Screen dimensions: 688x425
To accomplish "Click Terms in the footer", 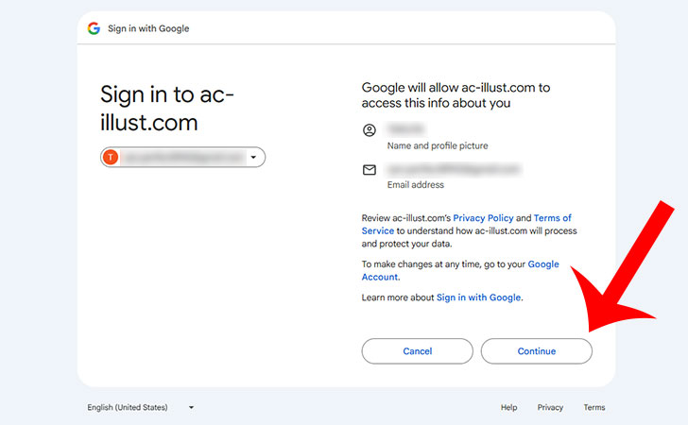I will pyautogui.click(x=593, y=407).
